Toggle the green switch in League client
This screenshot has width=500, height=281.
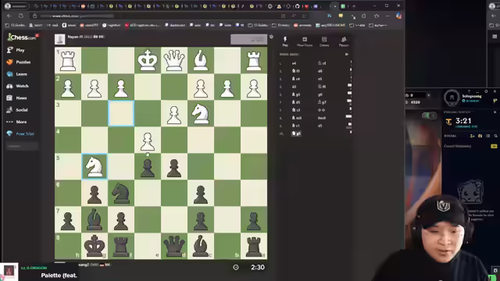point(429,116)
